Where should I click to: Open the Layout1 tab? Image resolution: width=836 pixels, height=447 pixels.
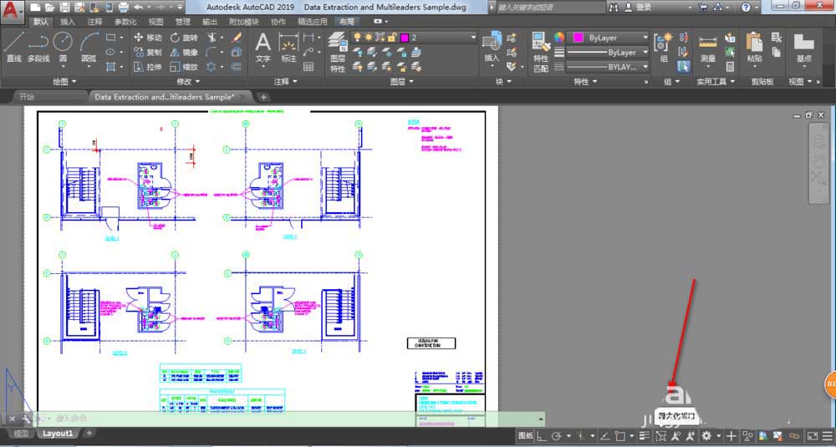pyautogui.click(x=58, y=434)
